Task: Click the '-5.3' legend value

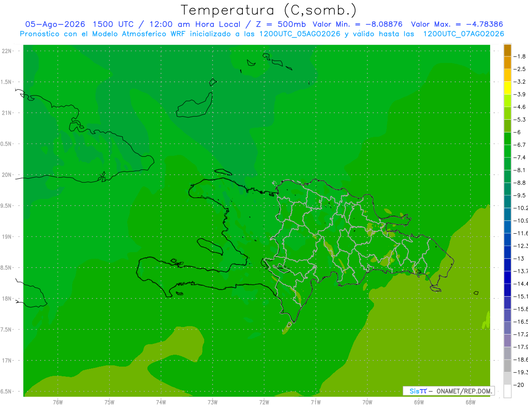Action: pos(520,119)
